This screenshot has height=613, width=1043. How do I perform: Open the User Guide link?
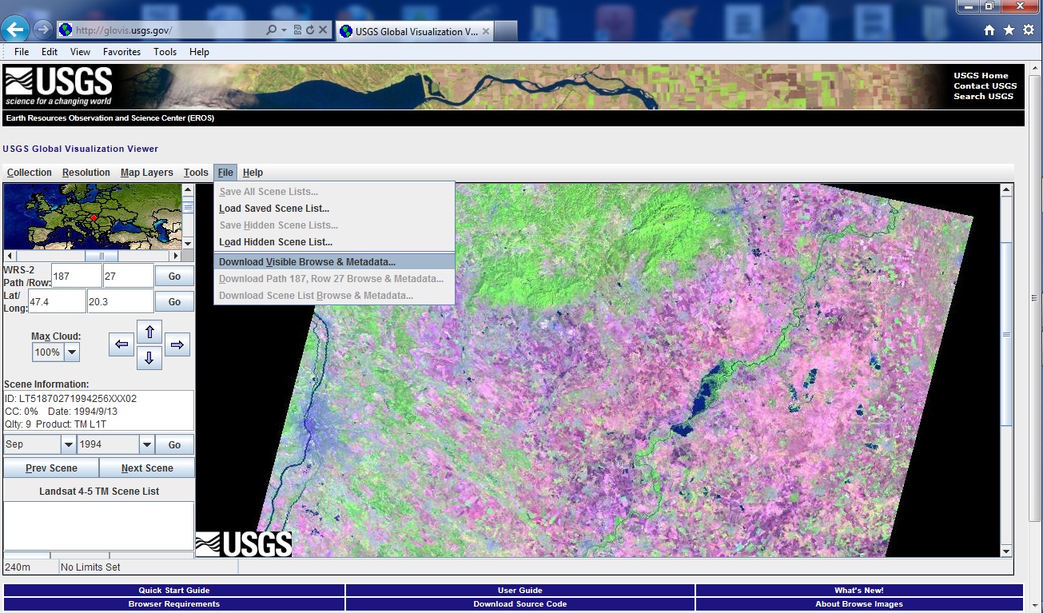pos(520,591)
